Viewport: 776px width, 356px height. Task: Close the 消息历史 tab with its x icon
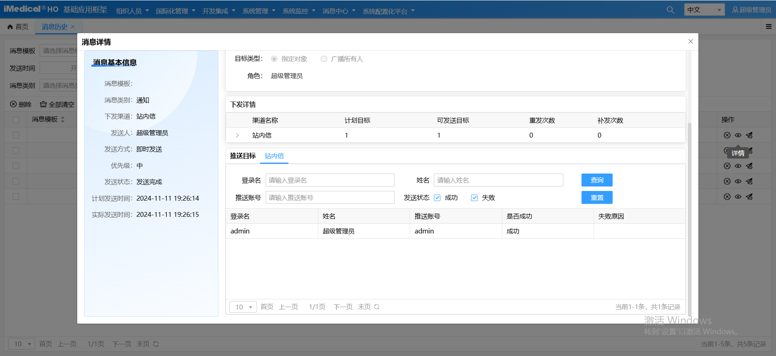[x=73, y=27]
